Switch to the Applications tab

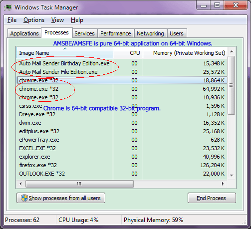click(24, 33)
